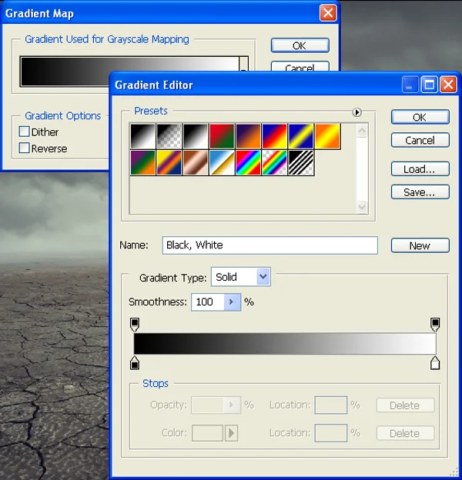
Task: Open the Presets panel flyout menu
Action: (357, 112)
